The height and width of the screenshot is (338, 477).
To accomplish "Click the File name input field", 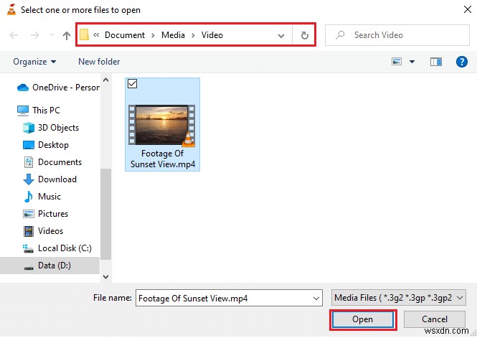I will point(229,298).
